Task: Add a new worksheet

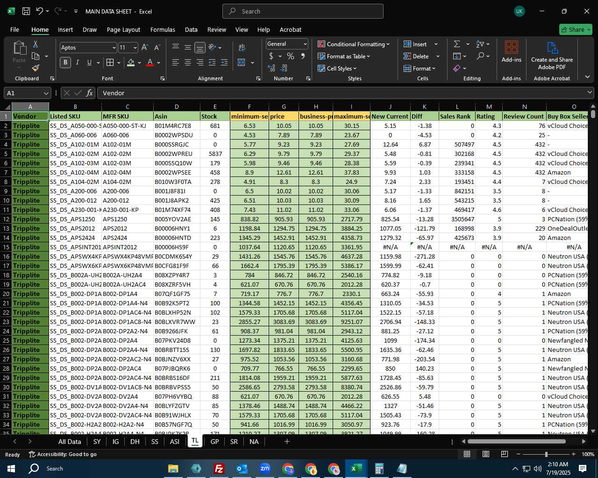Action: click(287, 442)
